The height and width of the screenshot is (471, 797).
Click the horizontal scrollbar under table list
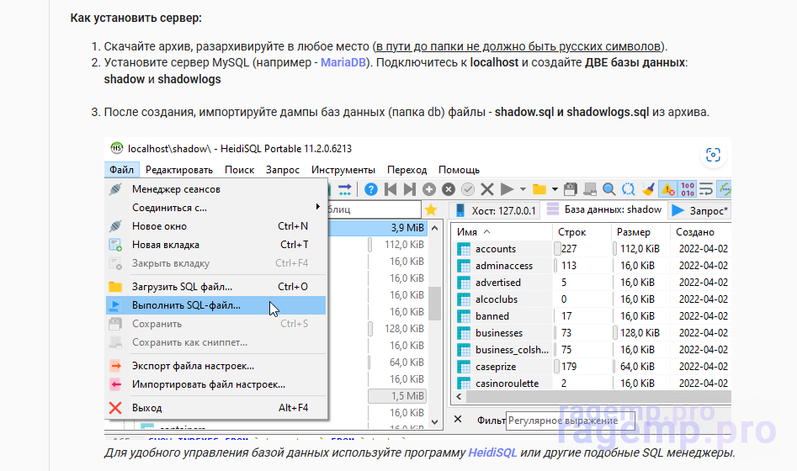pyautogui.click(x=598, y=397)
